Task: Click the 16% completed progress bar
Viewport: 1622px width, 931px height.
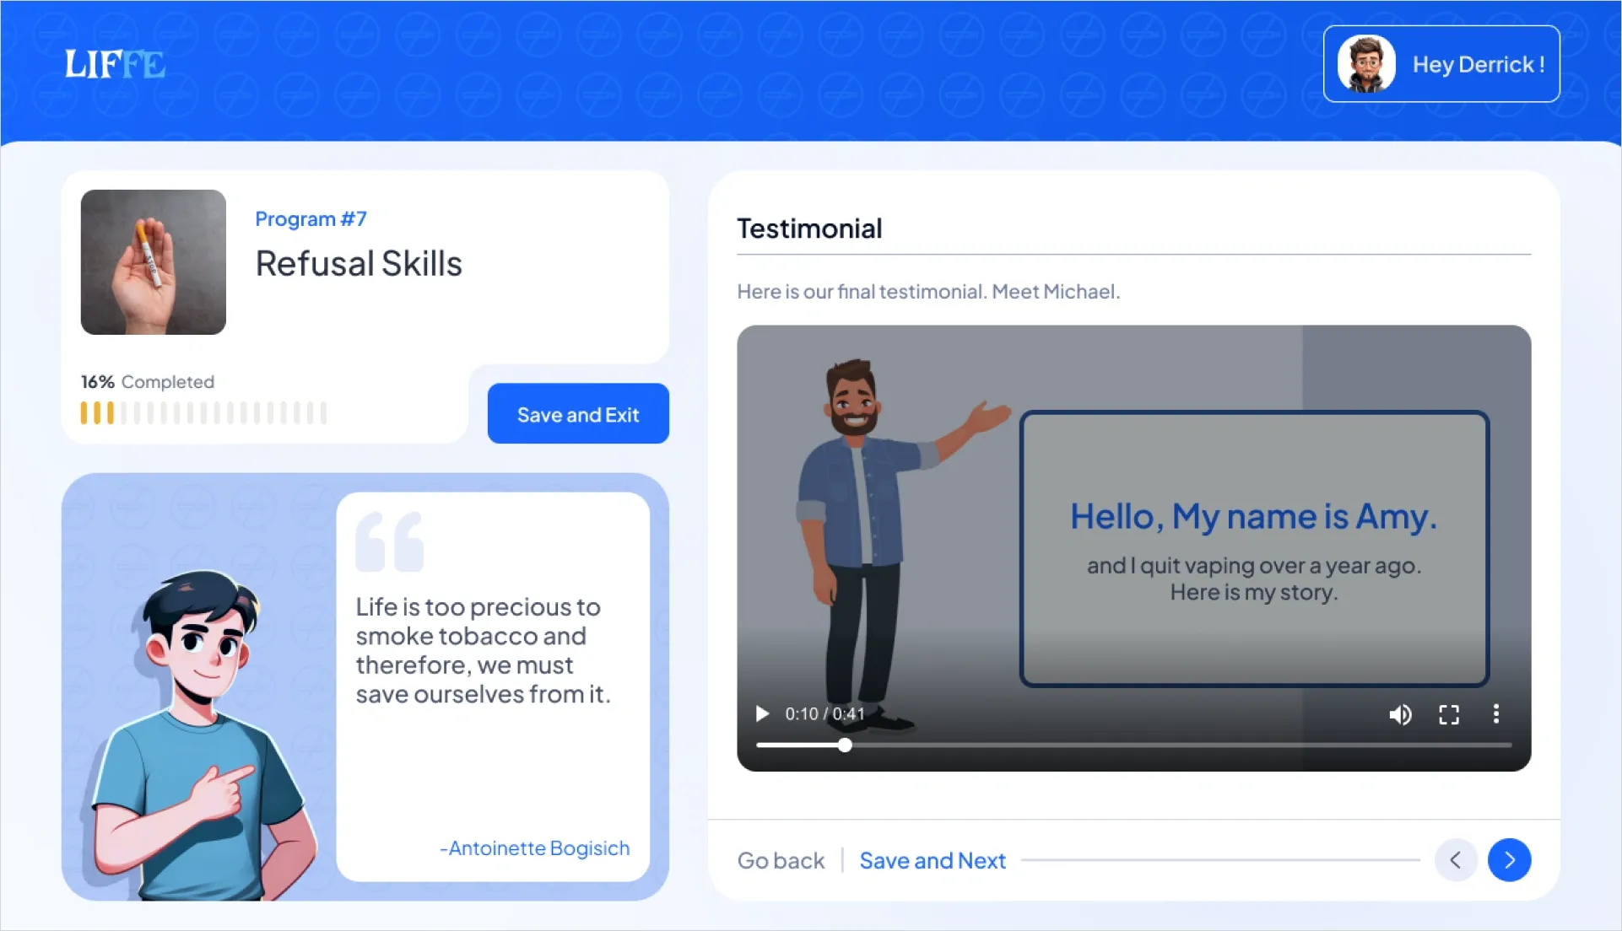Action: 203,413
